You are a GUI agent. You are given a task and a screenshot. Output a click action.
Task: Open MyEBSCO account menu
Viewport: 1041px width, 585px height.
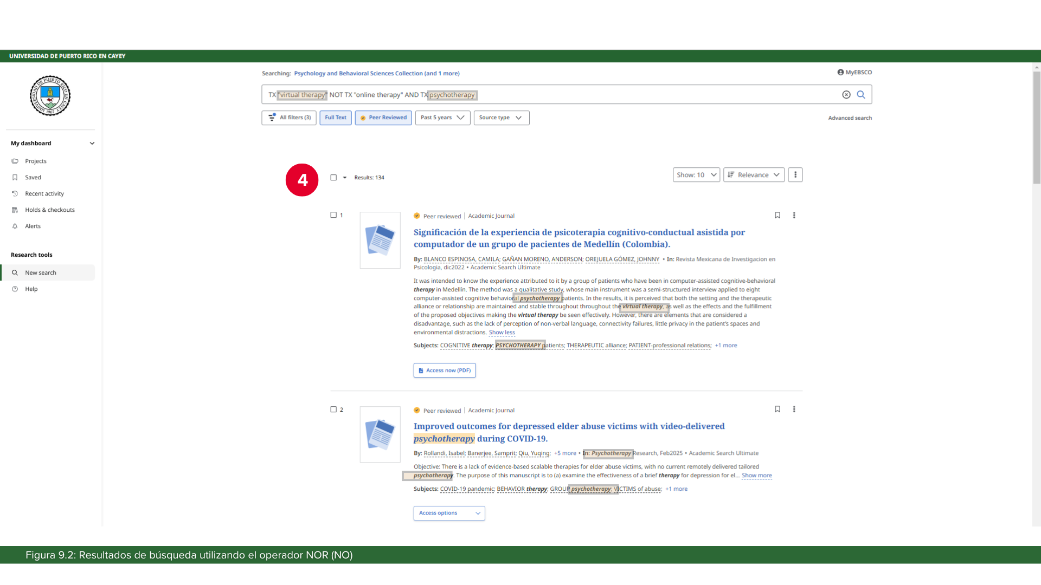click(x=854, y=72)
